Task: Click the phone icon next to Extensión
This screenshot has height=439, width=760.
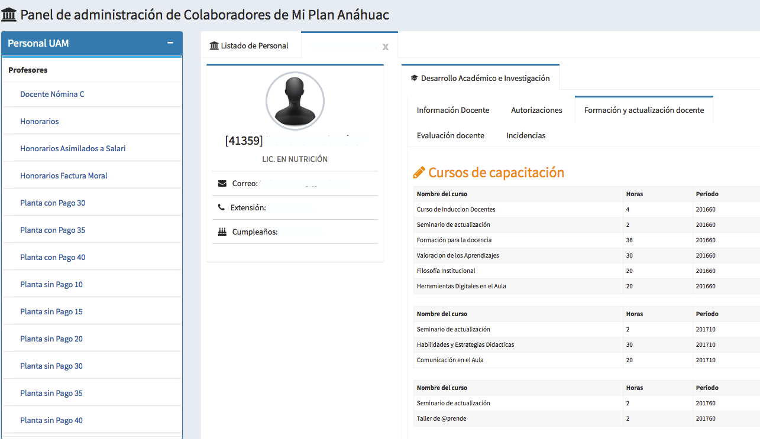Action: coord(221,208)
